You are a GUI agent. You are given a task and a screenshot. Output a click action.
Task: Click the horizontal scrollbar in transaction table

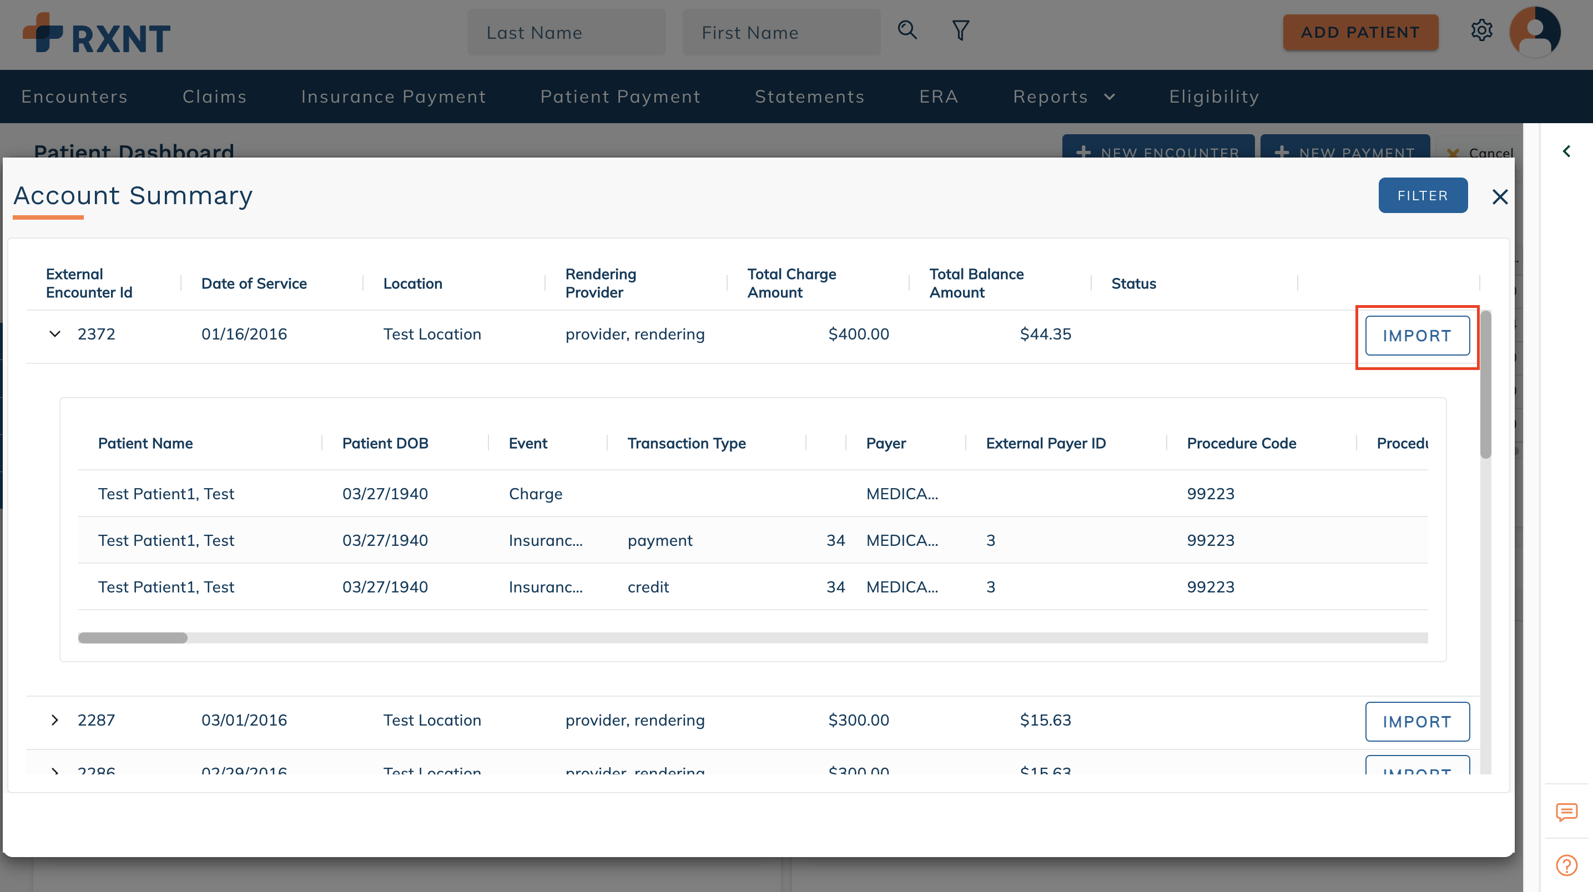[x=132, y=638]
